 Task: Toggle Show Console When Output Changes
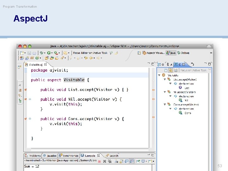tap(126, 161)
